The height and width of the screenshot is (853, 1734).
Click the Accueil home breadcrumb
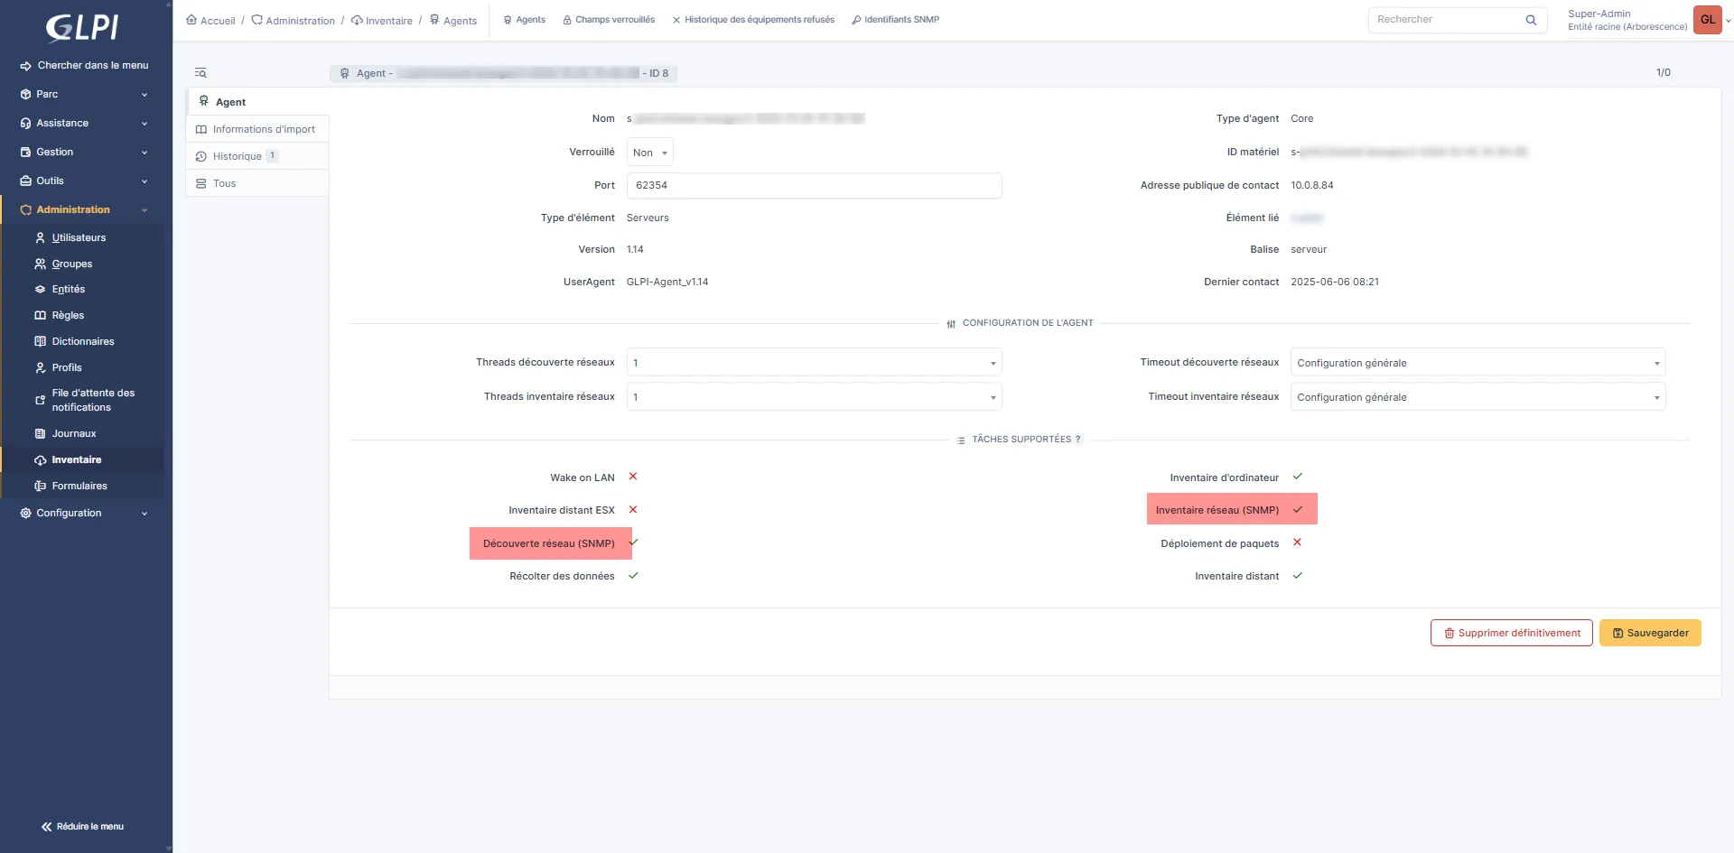210,20
